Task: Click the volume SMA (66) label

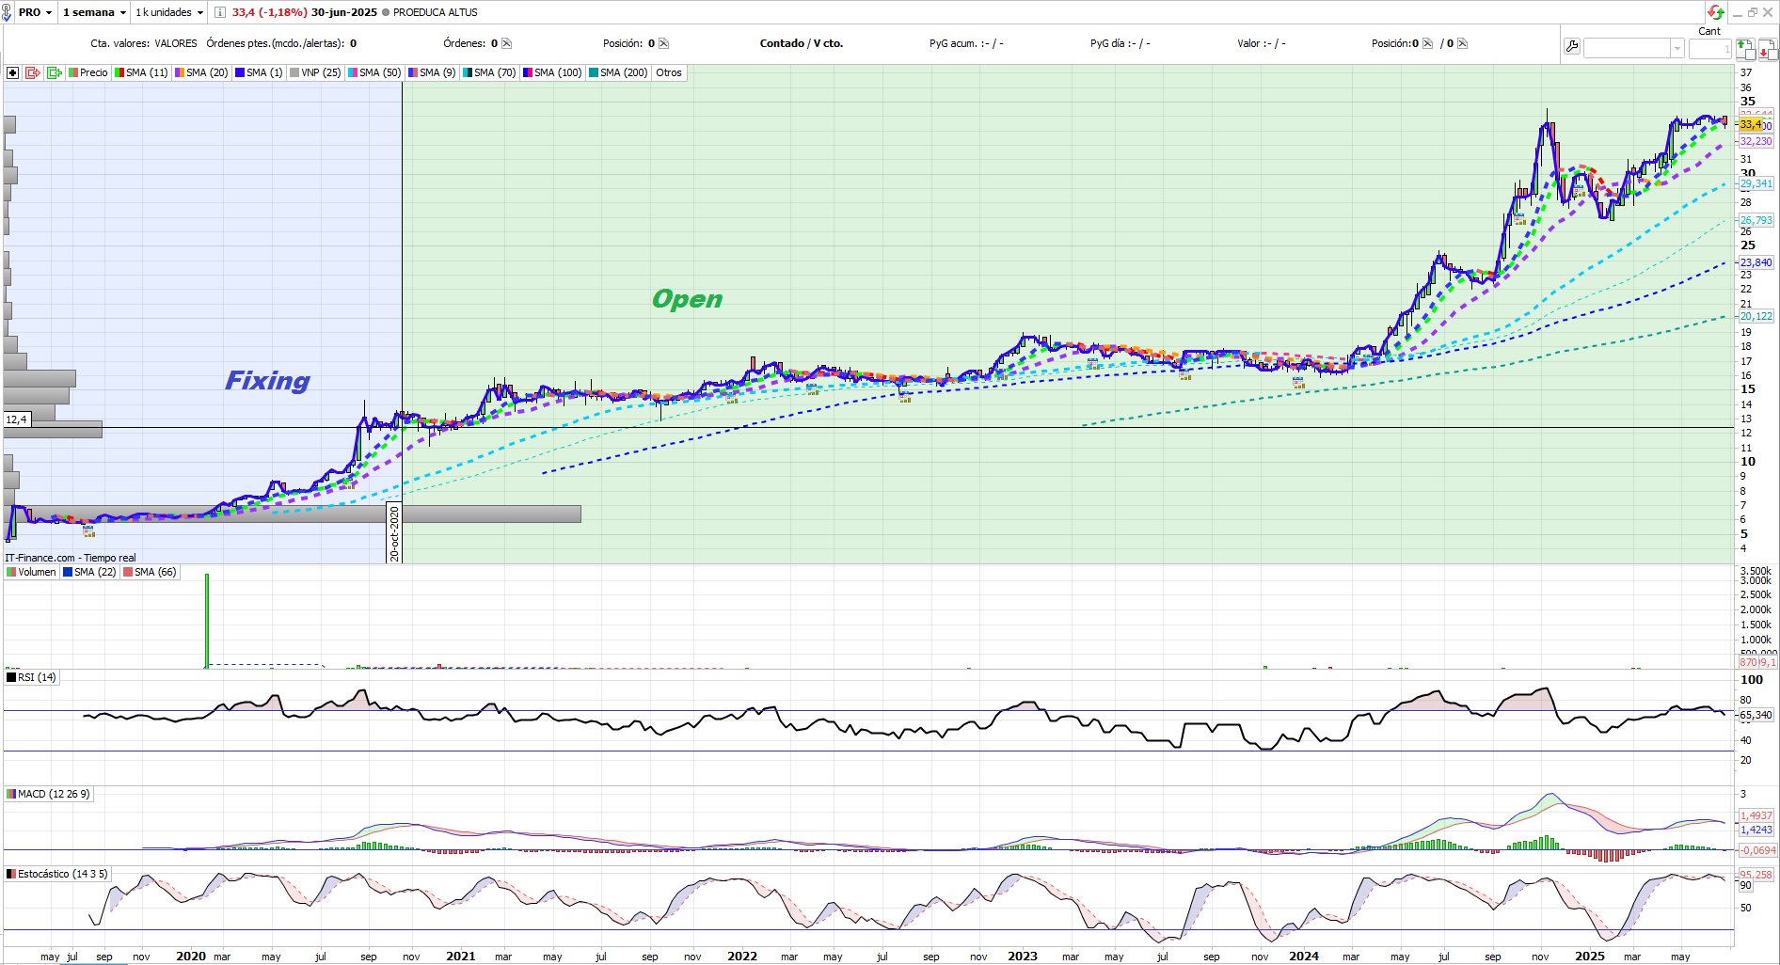Action: [x=150, y=572]
